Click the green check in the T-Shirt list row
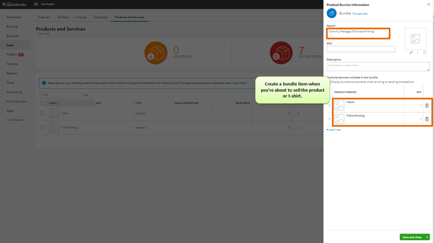Screen dimensions: 434x243 click(x=298, y=113)
